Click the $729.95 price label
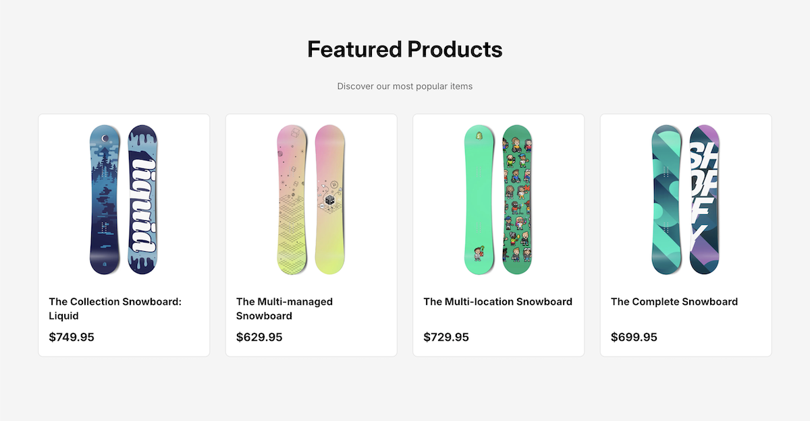810x421 pixels. (x=446, y=337)
